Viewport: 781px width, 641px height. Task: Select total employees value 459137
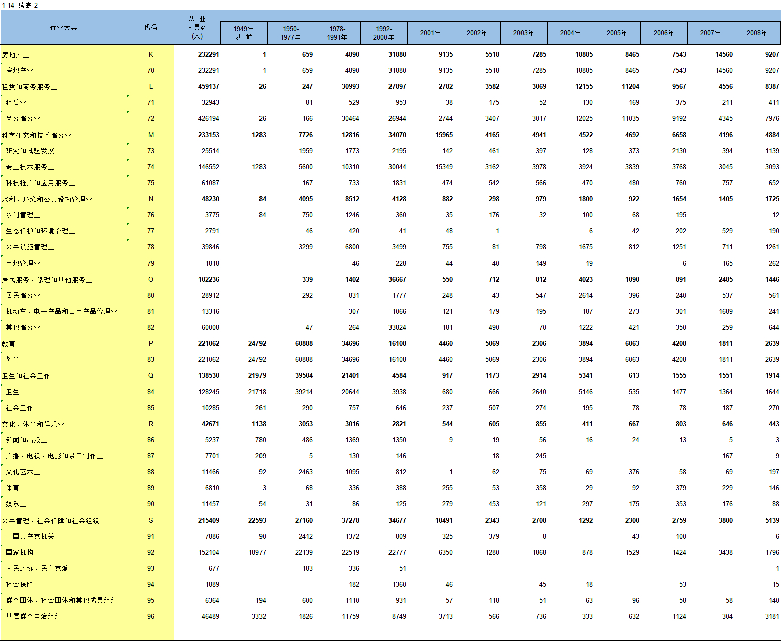[209, 86]
